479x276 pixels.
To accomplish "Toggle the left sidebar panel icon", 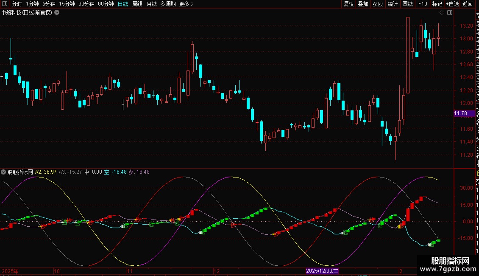I will 5,4.
